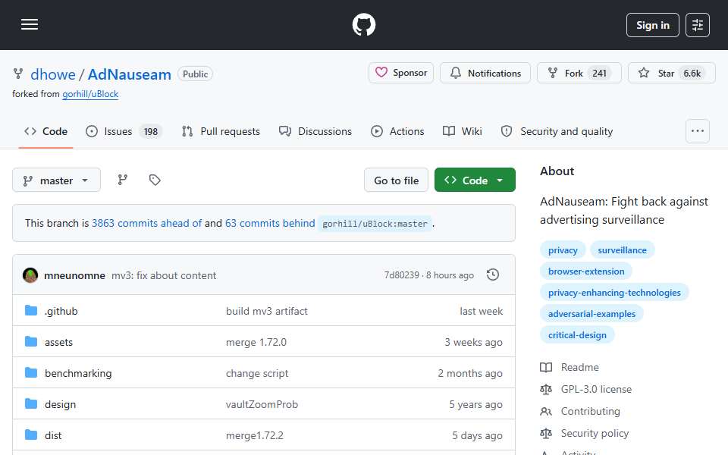Click folder icon beside benchmarking
Screen dimensions: 728x455
tap(31, 373)
